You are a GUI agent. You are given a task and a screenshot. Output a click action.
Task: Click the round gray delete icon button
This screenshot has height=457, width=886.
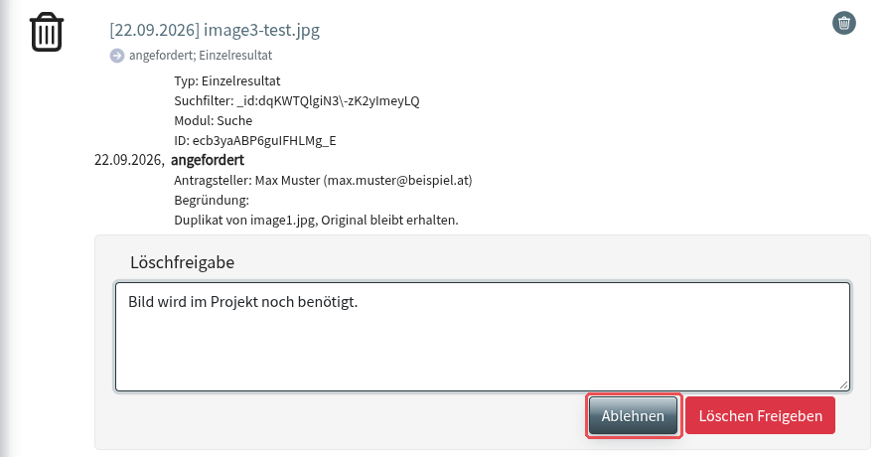tap(844, 23)
